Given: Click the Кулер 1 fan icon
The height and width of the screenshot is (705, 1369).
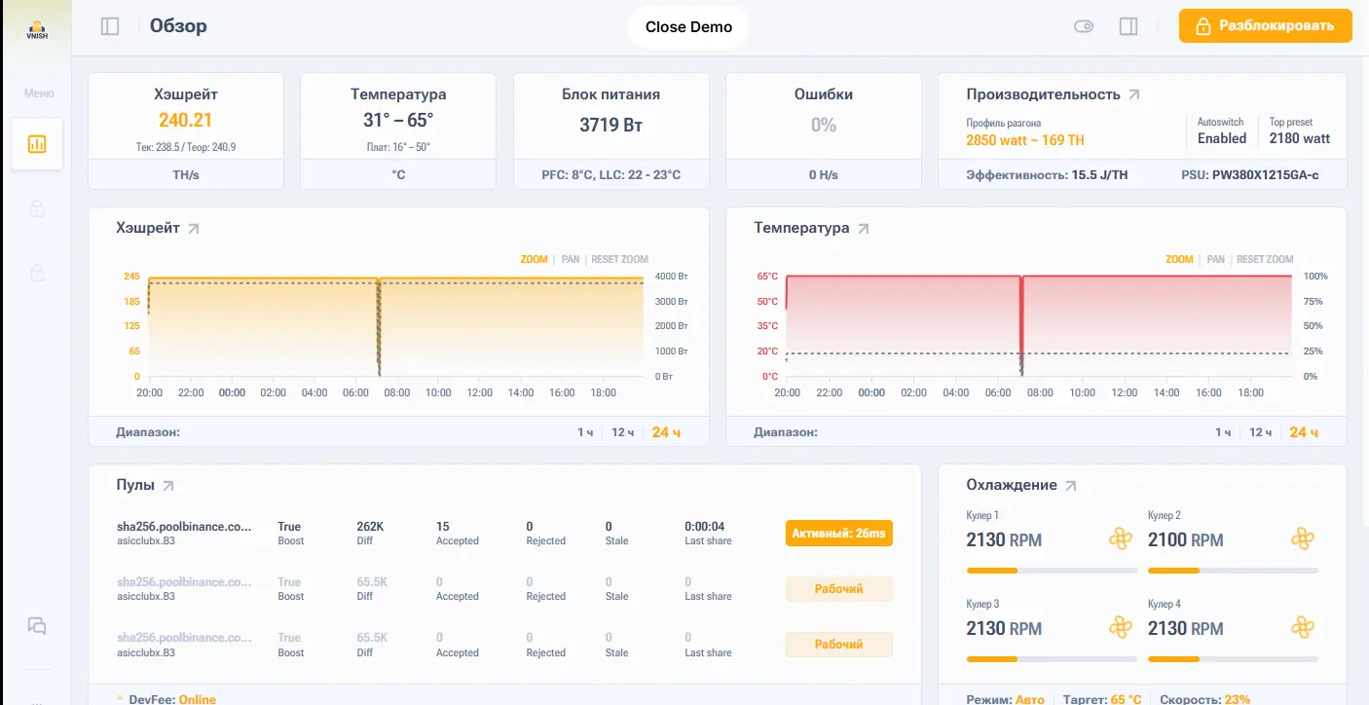Looking at the screenshot, I should 1121,538.
